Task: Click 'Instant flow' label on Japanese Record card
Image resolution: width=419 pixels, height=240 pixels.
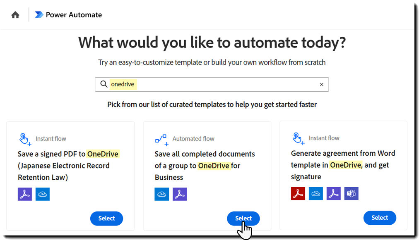Action: [51, 139]
